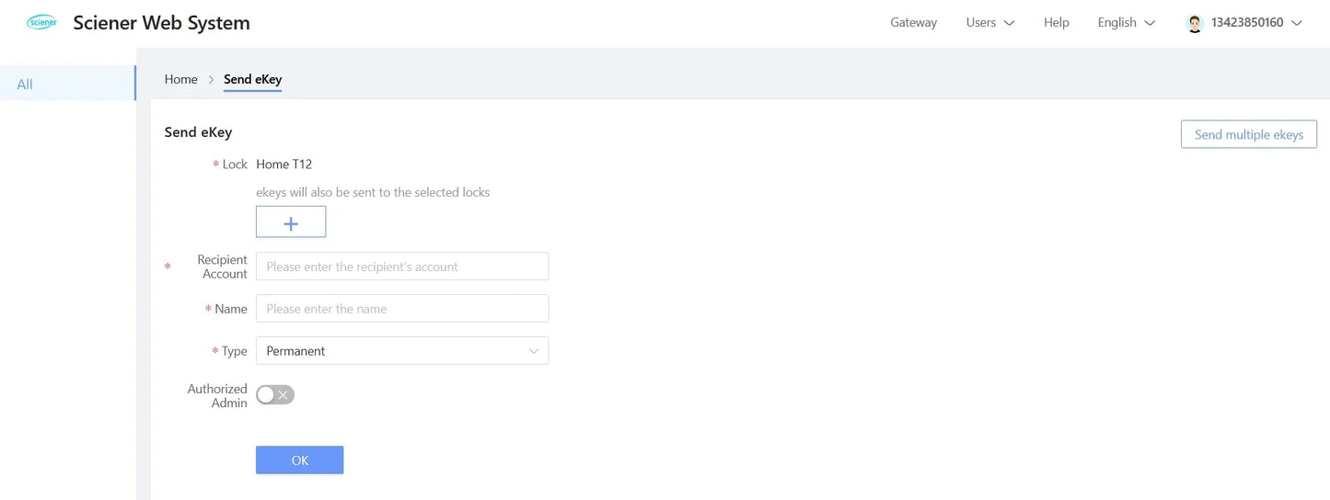
Task: Focus the Recipient Account input field
Action: pos(402,267)
